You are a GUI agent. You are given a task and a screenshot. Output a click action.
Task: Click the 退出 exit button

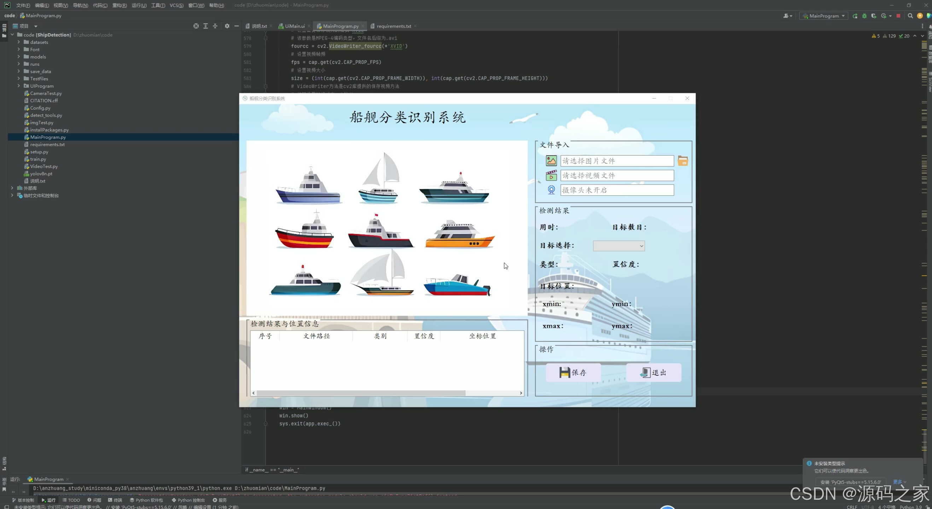653,372
